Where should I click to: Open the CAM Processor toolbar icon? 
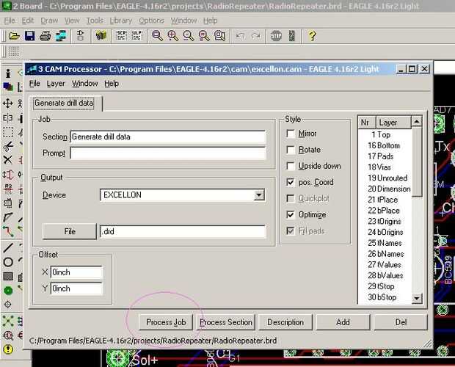pyautogui.click(x=61, y=36)
